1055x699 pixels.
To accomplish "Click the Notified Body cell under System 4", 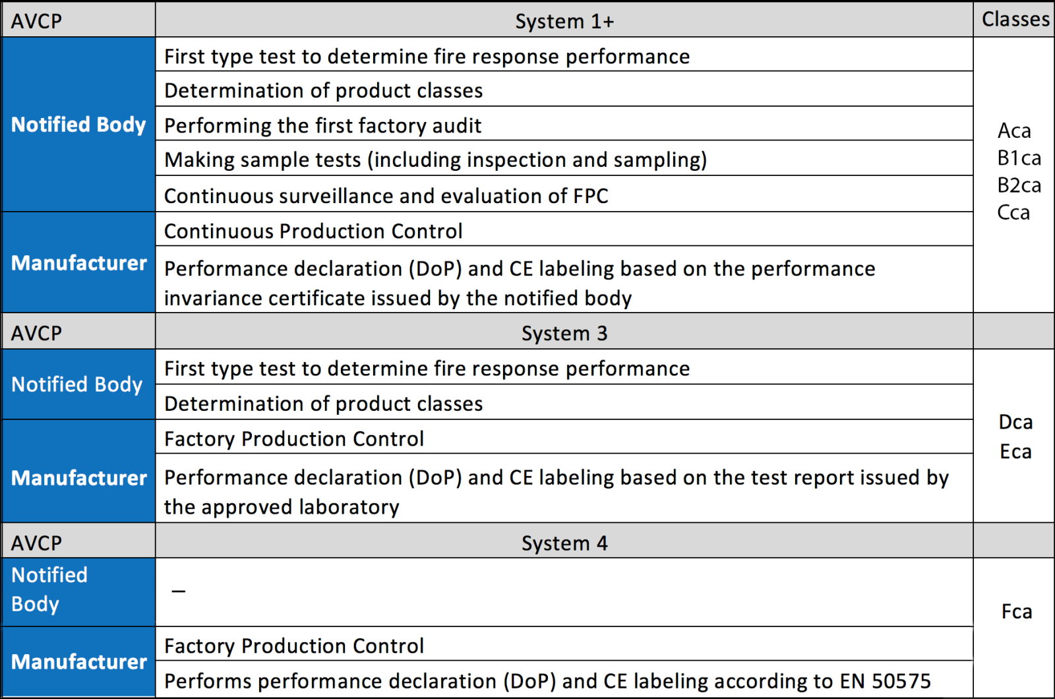I will tap(49, 590).
